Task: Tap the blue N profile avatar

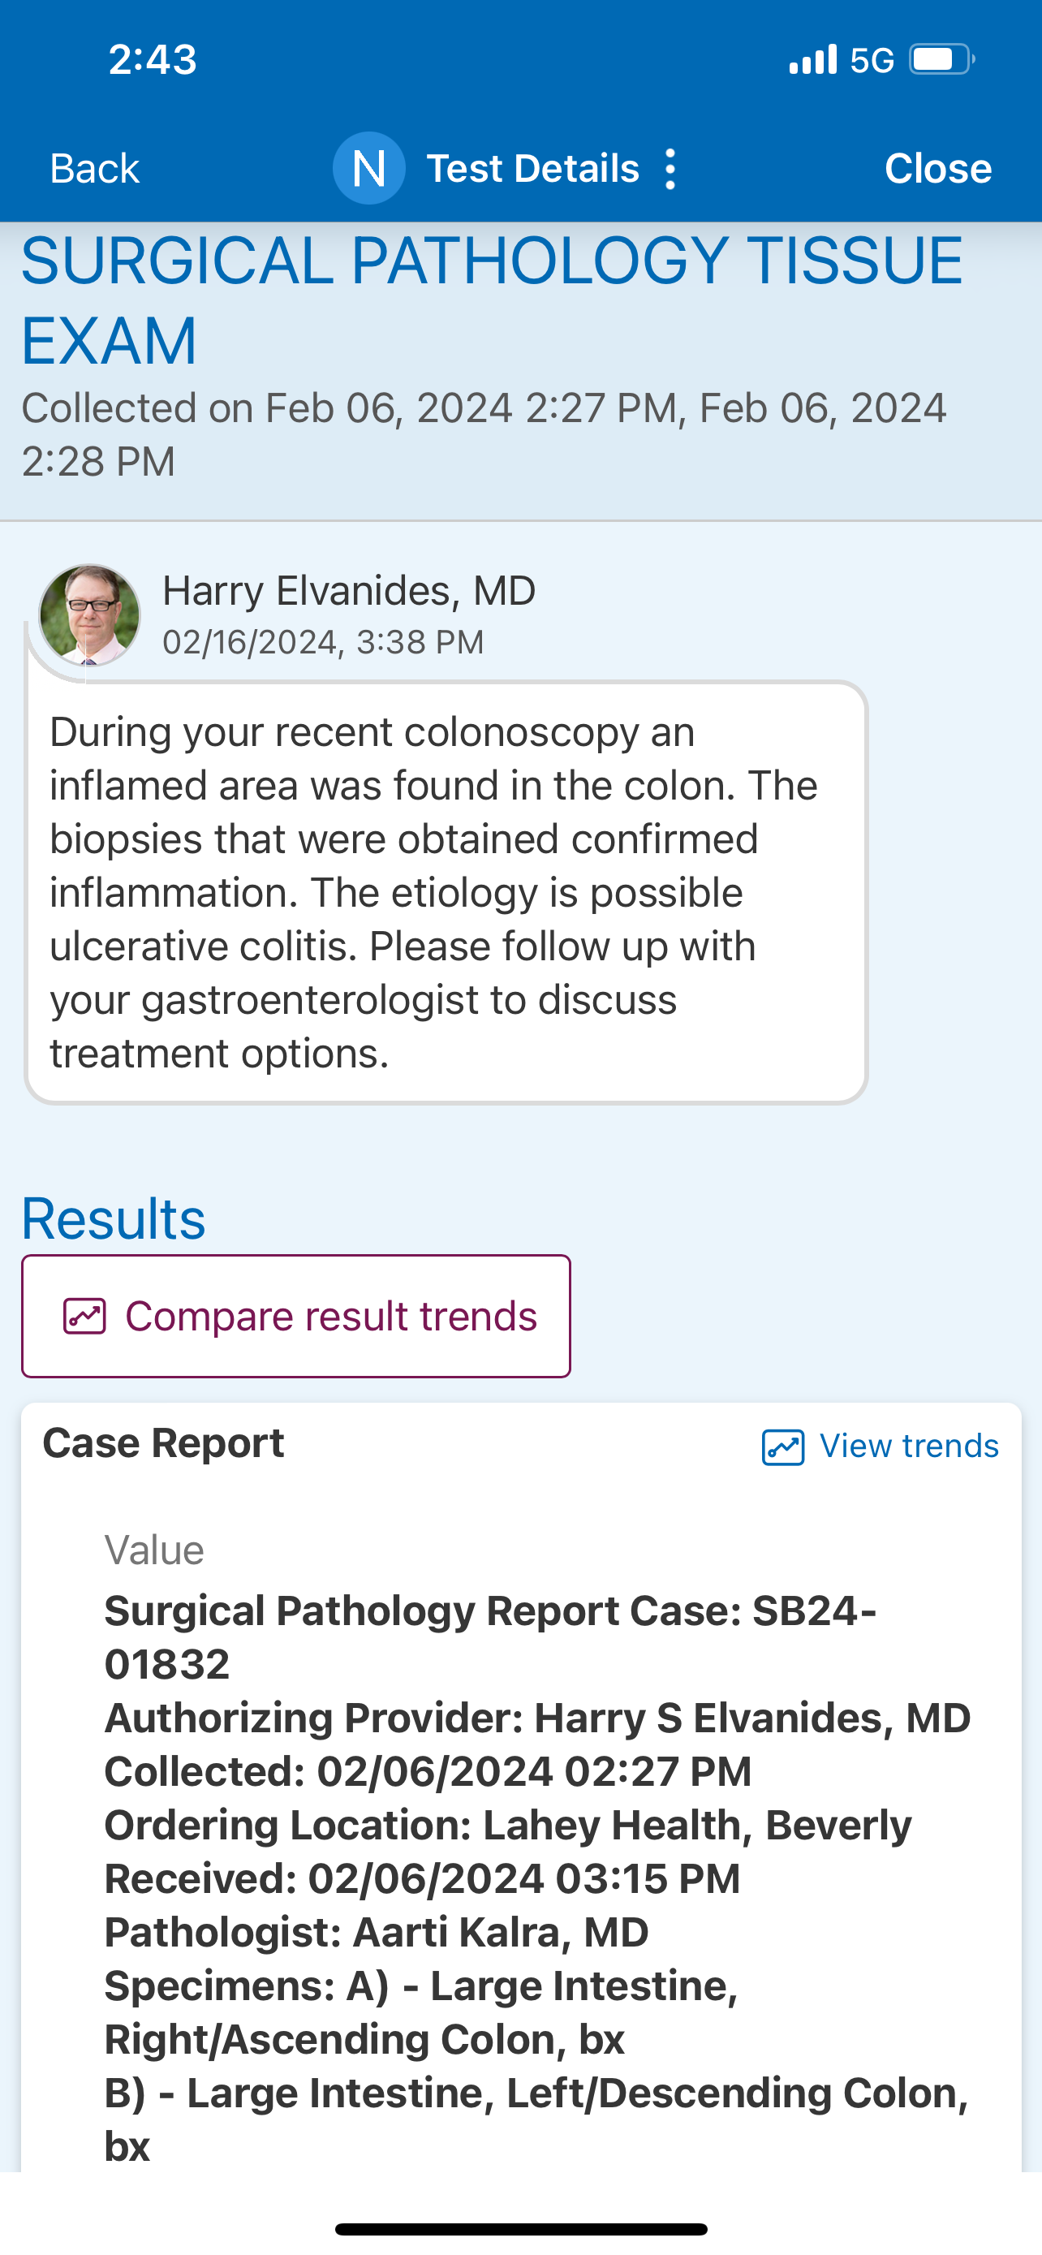Action: pos(368,168)
